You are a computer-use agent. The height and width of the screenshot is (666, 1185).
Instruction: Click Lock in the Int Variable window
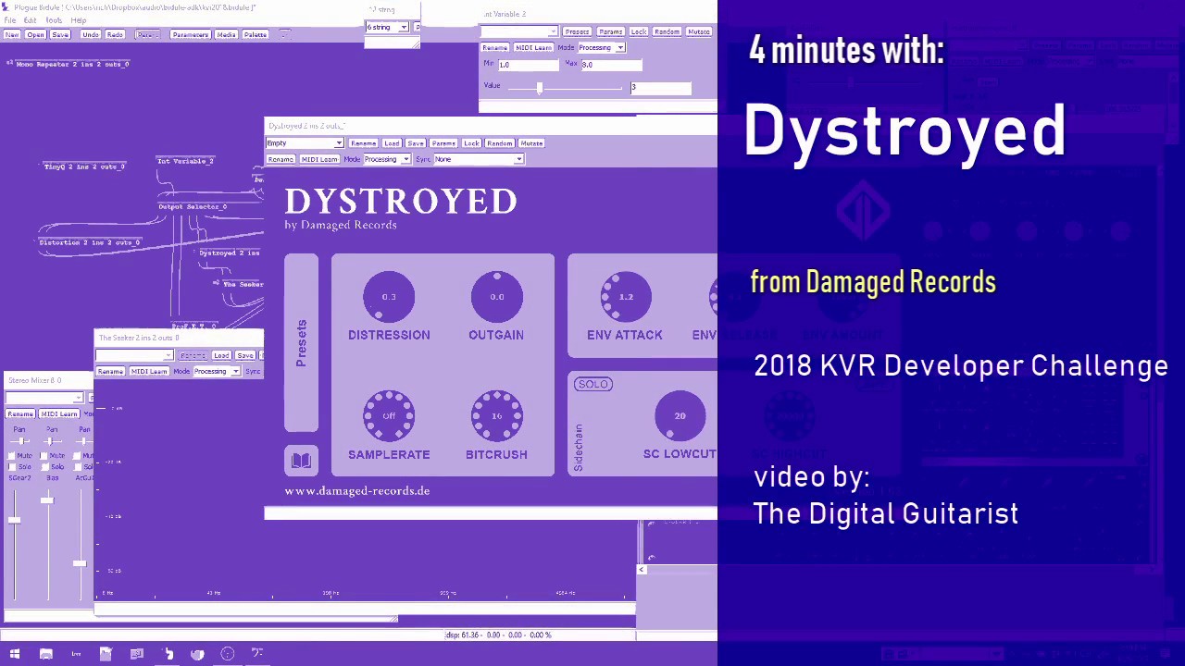(639, 31)
